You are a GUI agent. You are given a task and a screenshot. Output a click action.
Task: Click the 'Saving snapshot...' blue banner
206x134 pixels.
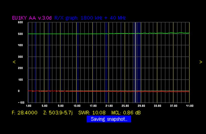pyautogui.click(x=109, y=119)
